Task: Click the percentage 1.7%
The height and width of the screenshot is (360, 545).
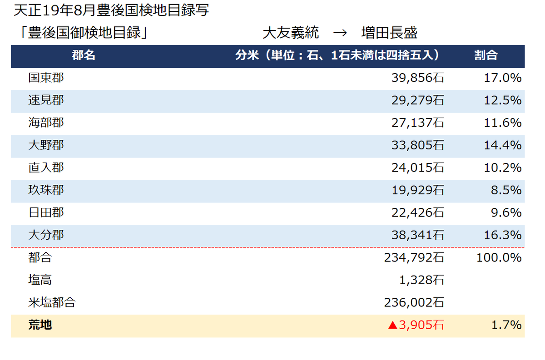Action: [506, 325]
